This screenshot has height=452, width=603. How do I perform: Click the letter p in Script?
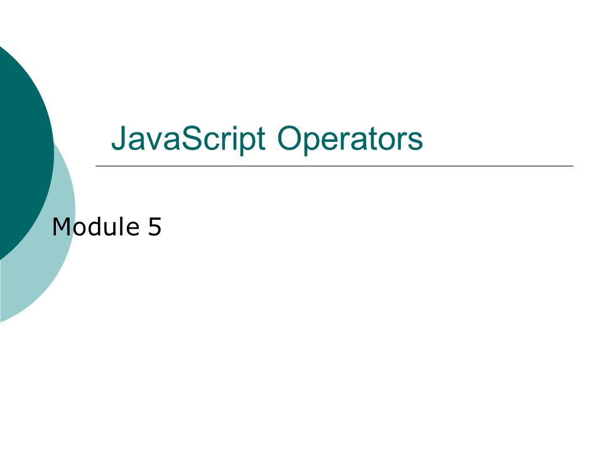pos(245,144)
